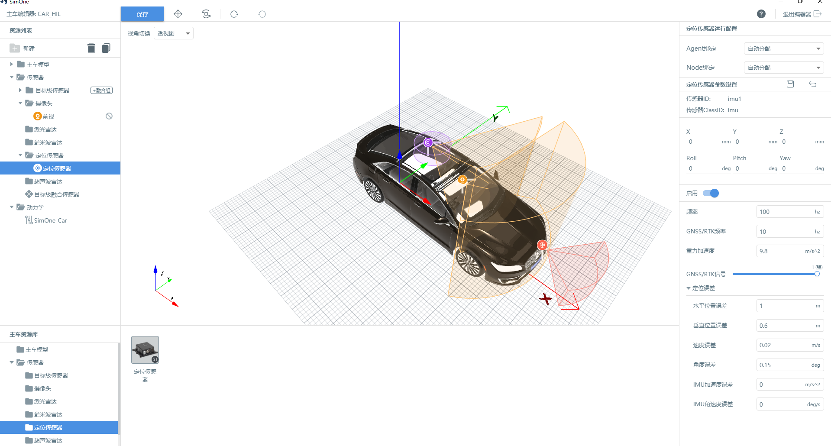Click the 主车资源库 scrollbar
831x446 pixels.
tap(119, 390)
